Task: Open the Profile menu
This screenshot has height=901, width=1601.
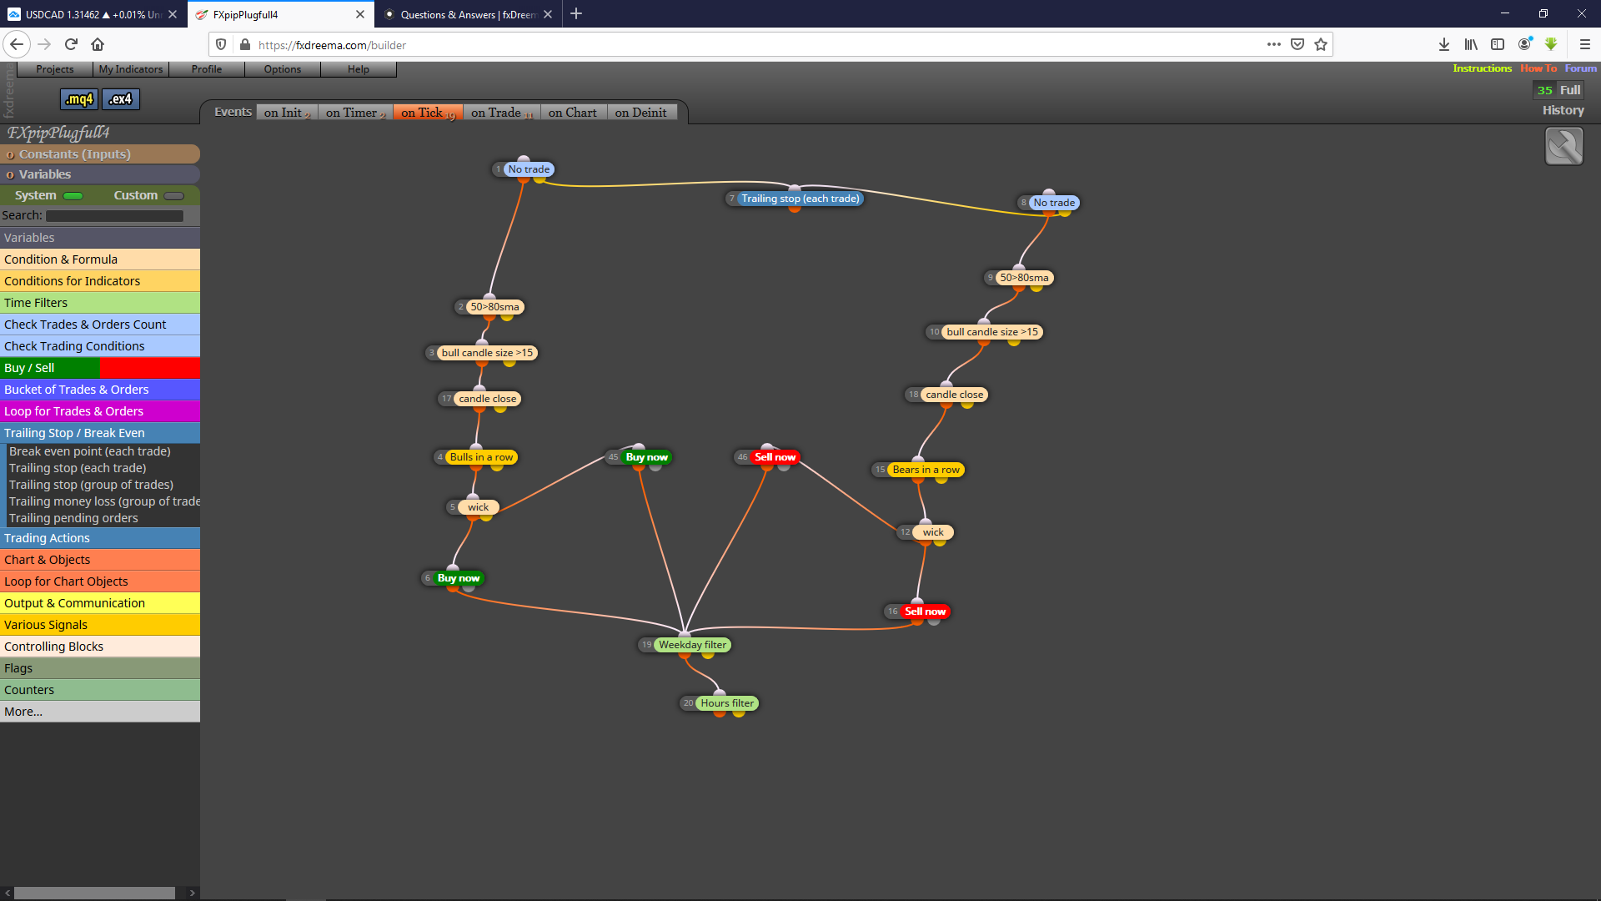Action: pos(207,69)
